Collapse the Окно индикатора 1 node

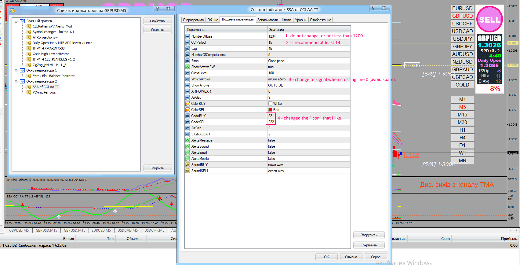coord(16,71)
